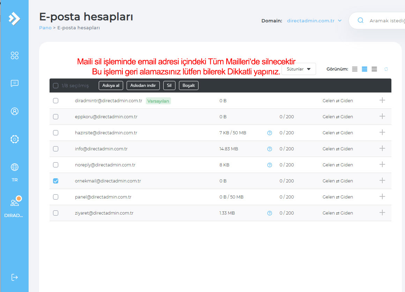Switch to large row view icon
The height and width of the screenshot is (292, 405).
(374, 69)
